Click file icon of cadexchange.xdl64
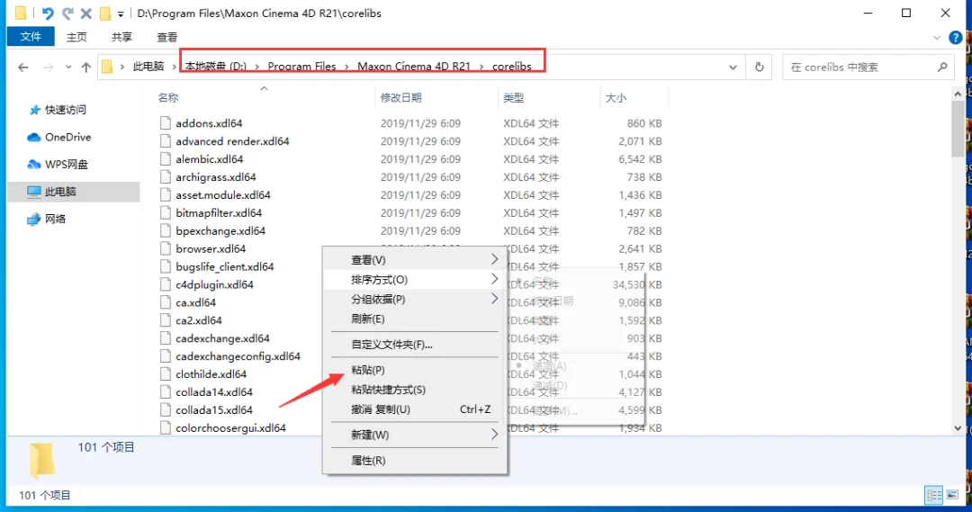972x512 pixels. (165, 338)
